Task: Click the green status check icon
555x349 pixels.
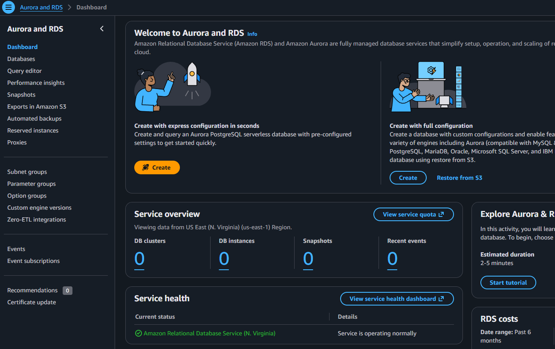Action: point(139,333)
